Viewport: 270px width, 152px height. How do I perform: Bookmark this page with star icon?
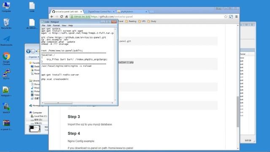(x=226, y=17)
